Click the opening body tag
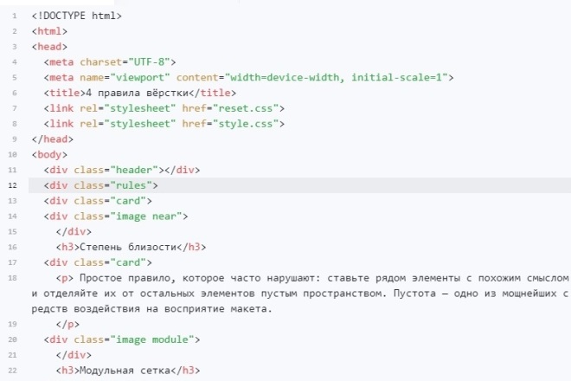 [x=49, y=155]
